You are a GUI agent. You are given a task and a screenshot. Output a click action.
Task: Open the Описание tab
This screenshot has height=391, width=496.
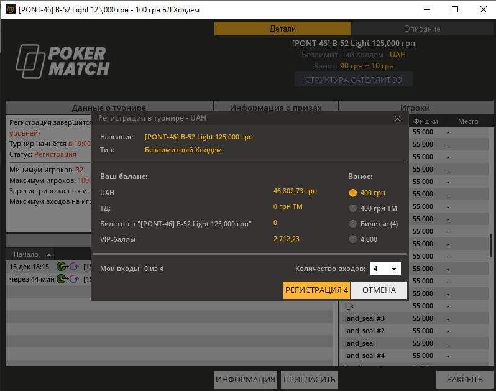pos(422,29)
